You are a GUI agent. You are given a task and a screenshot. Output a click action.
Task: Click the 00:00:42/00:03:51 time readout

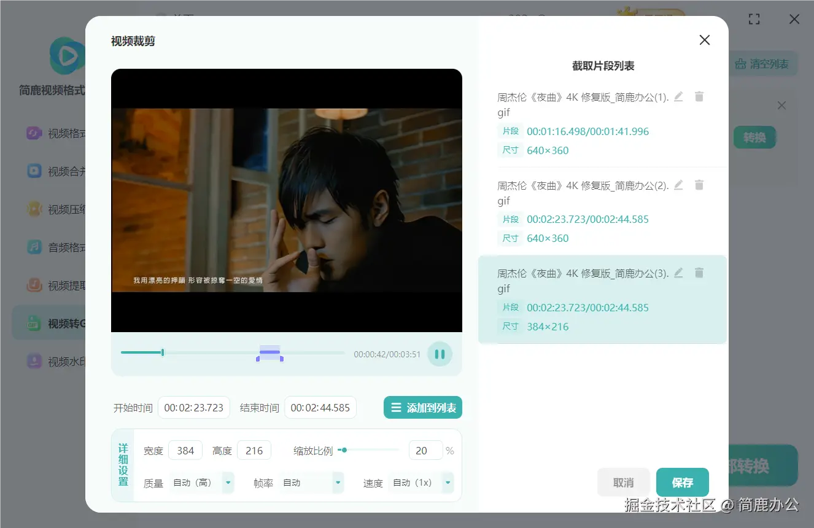[x=387, y=354]
